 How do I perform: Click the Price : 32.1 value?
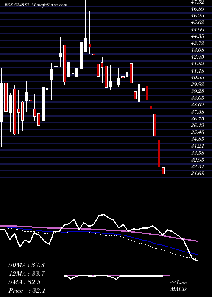tap(26, 291)
